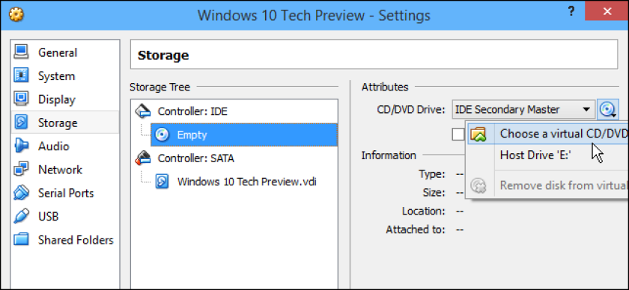This screenshot has height=290, width=629.
Task: Click the disc icon beside Empty
Action: pos(162,135)
